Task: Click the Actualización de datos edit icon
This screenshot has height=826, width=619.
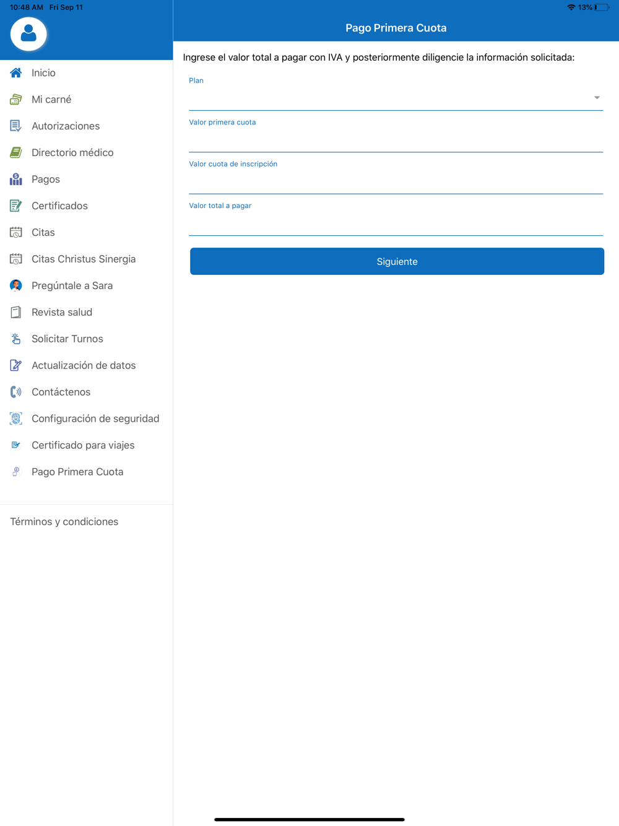Action: [16, 365]
